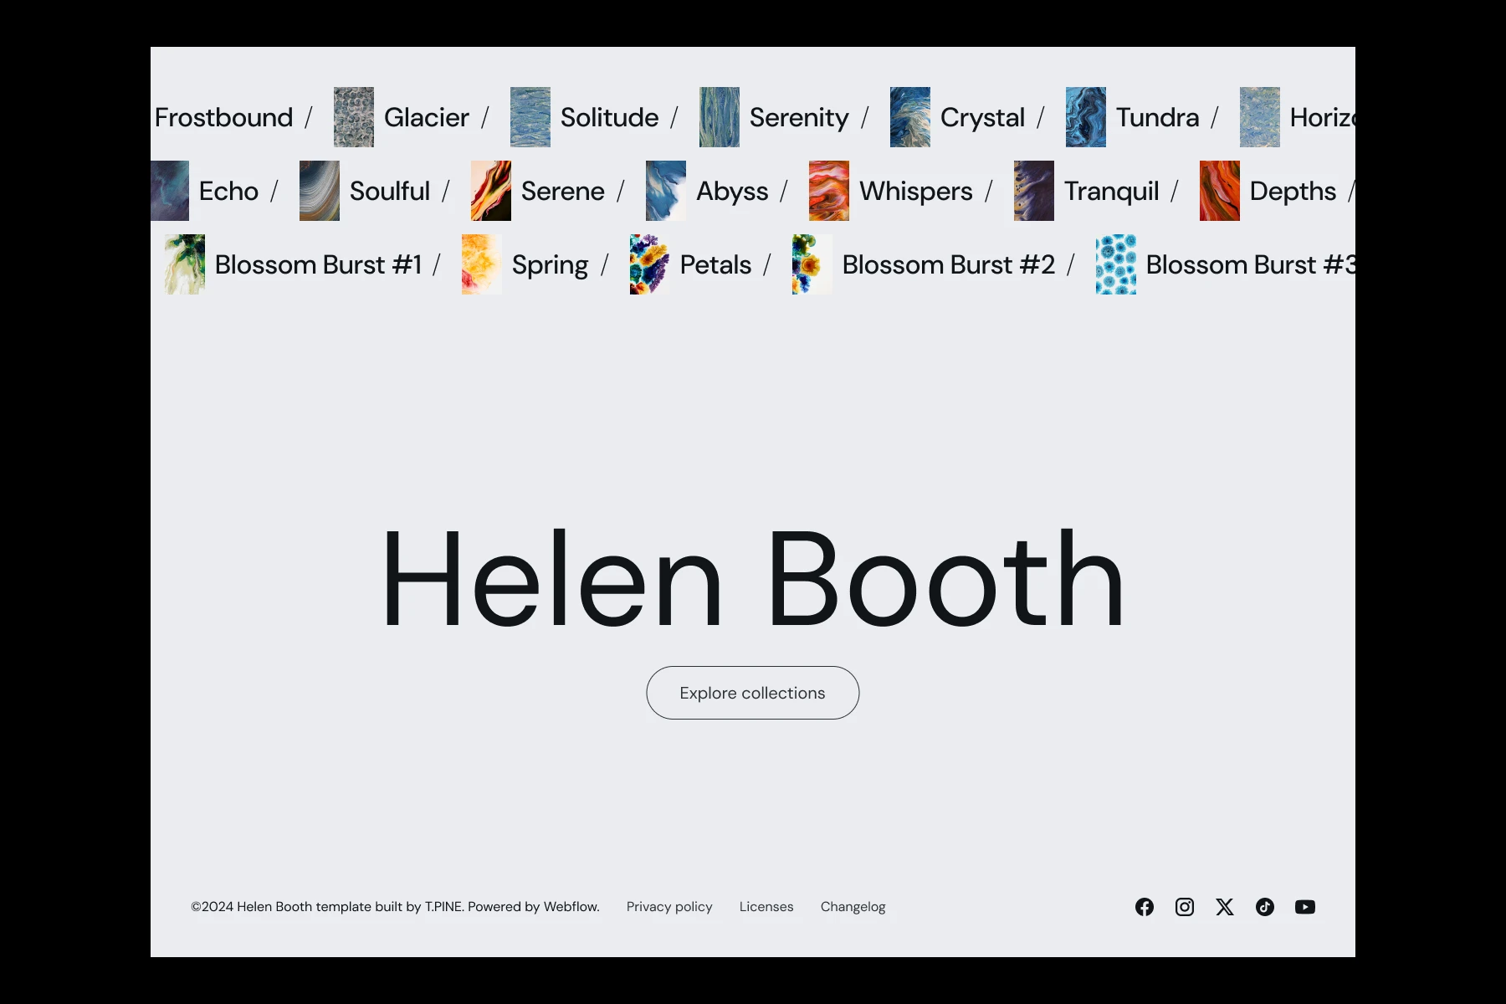
Task: Open the Frostbound artwork link
Action: click(223, 118)
